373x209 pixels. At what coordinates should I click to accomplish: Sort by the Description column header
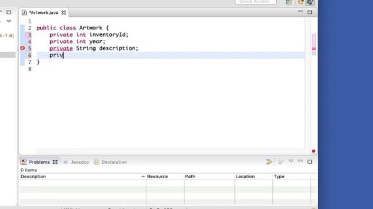[x=83, y=176]
